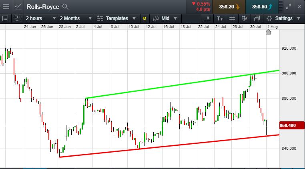Click the 858.60 buy price button

click(x=262, y=7)
